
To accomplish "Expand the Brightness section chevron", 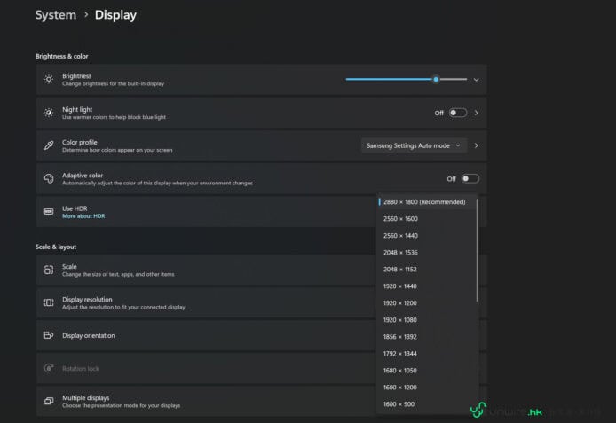I will (x=477, y=80).
